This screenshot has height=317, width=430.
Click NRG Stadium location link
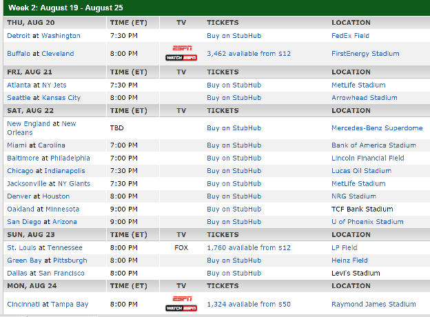coord(355,196)
